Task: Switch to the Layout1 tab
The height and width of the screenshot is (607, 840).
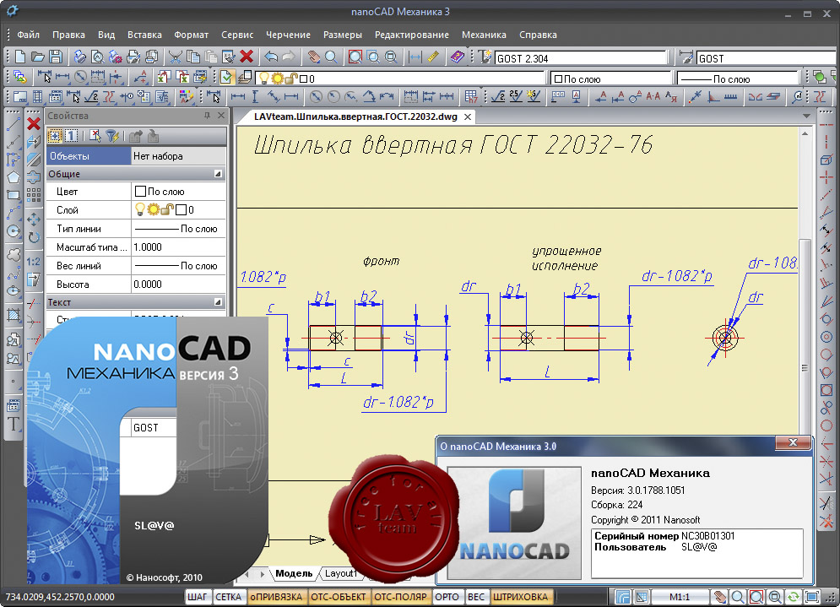Action: point(340,573)
